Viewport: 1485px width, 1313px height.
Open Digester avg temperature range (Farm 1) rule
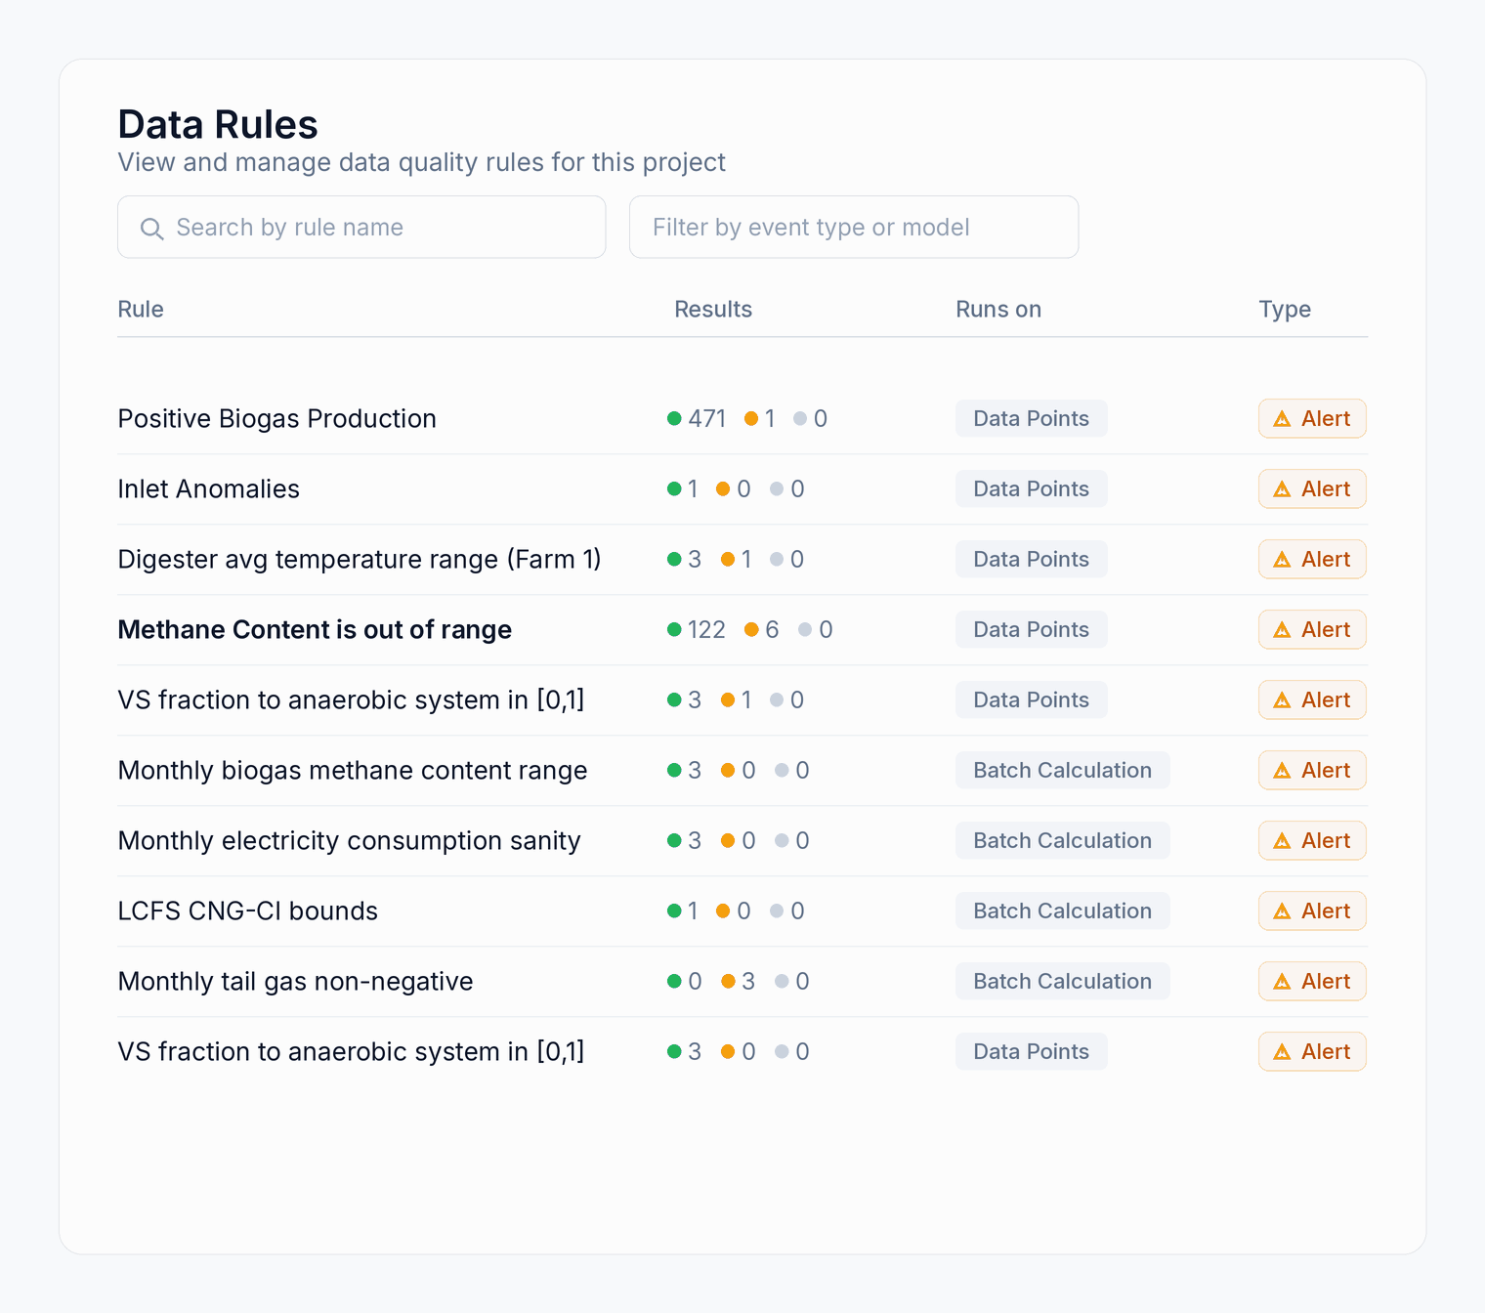360,559
